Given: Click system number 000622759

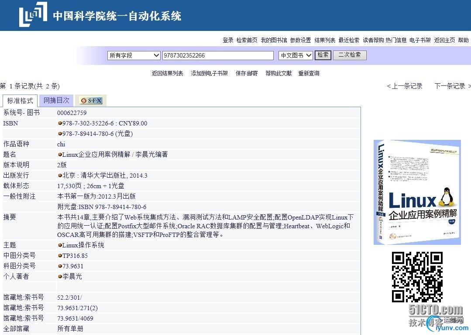Looking at the screenshot, I should [x=72, y=113].
